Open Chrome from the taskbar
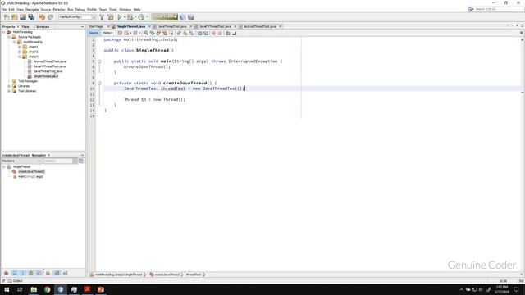The image size is (525, 295). (x=48, y=289)
